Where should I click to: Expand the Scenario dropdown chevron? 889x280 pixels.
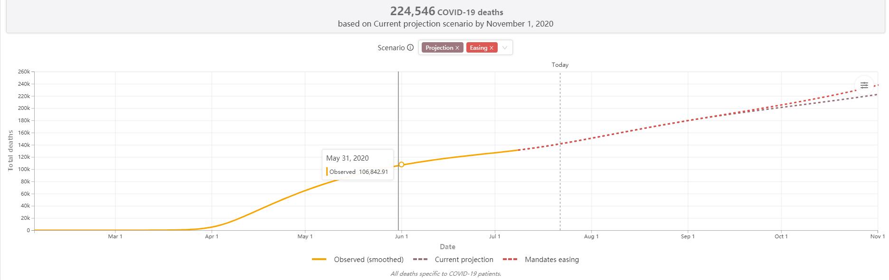(x=505, y=48)
